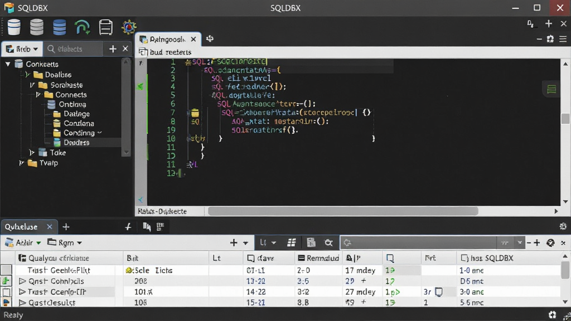Screen dimensions: 571x321
Task: Click the Ready status bar text
Action: (13, 315)
